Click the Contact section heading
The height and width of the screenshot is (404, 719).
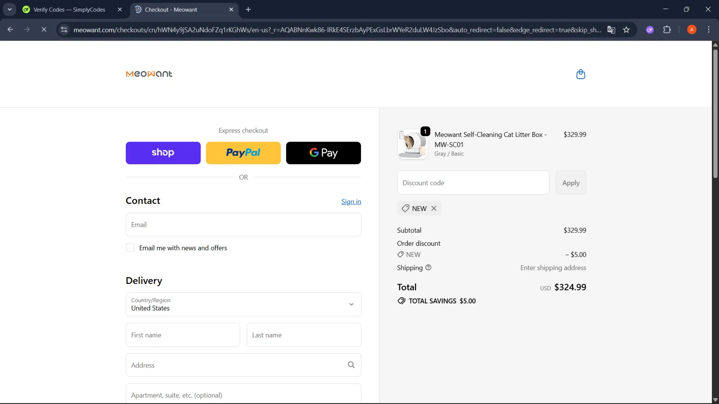point(143,201)
